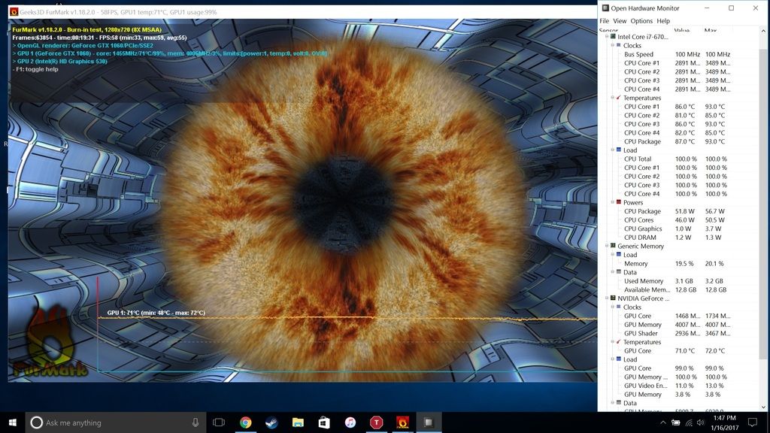770x433 pixels.
Task: Select the GPU Shader clock row
Action: (x=678, y=333)
